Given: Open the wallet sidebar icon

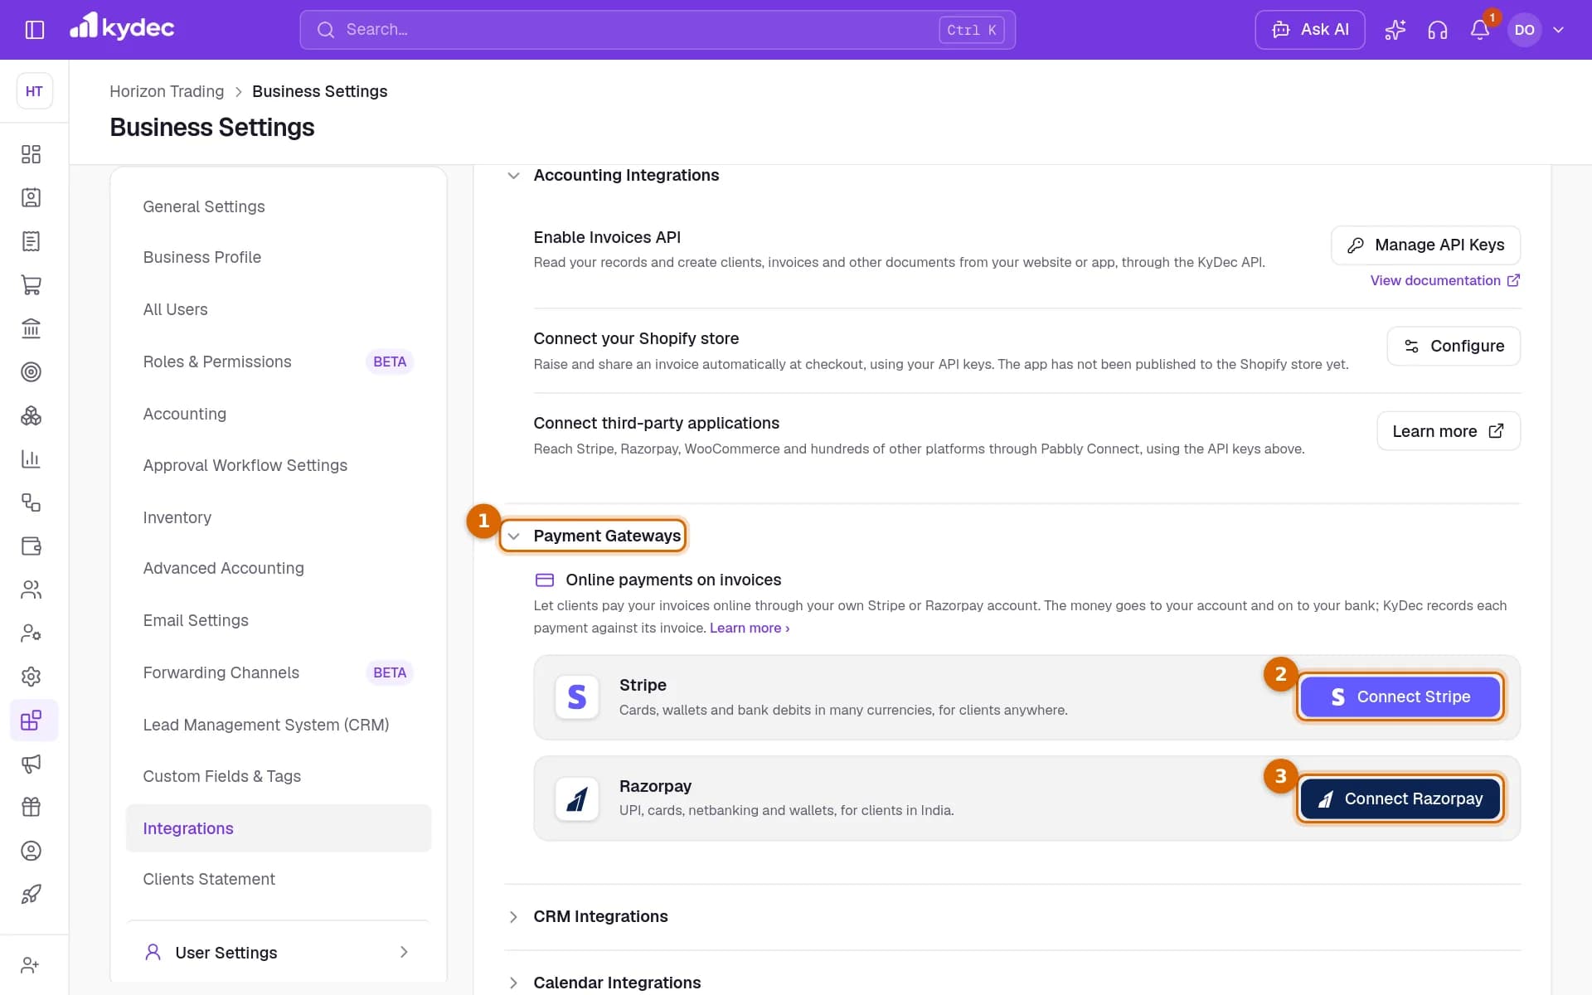Looking at the screenshot, I should [31, 546].
